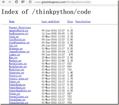
Task: Sort listing by Last modified column
Action: 51,22
